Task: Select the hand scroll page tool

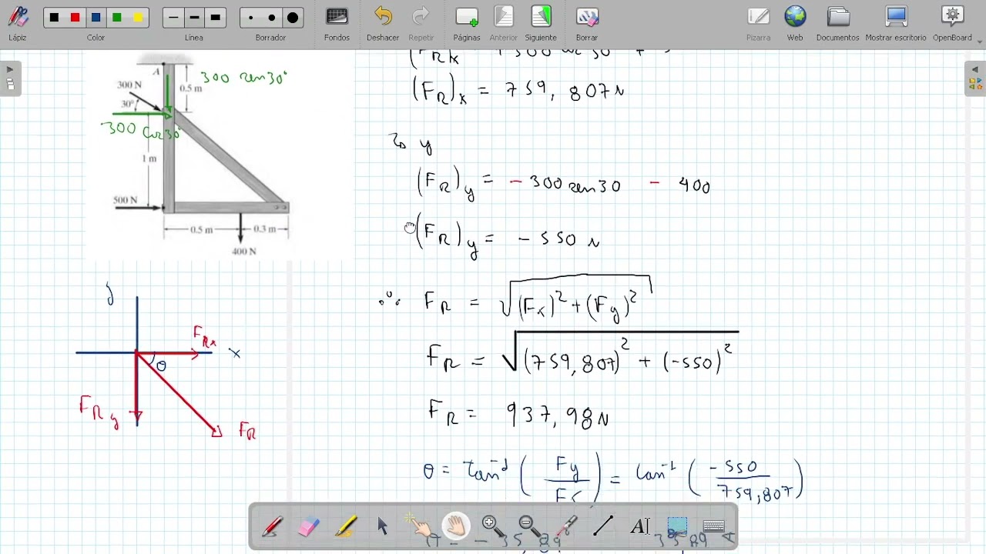Action: 456,526
